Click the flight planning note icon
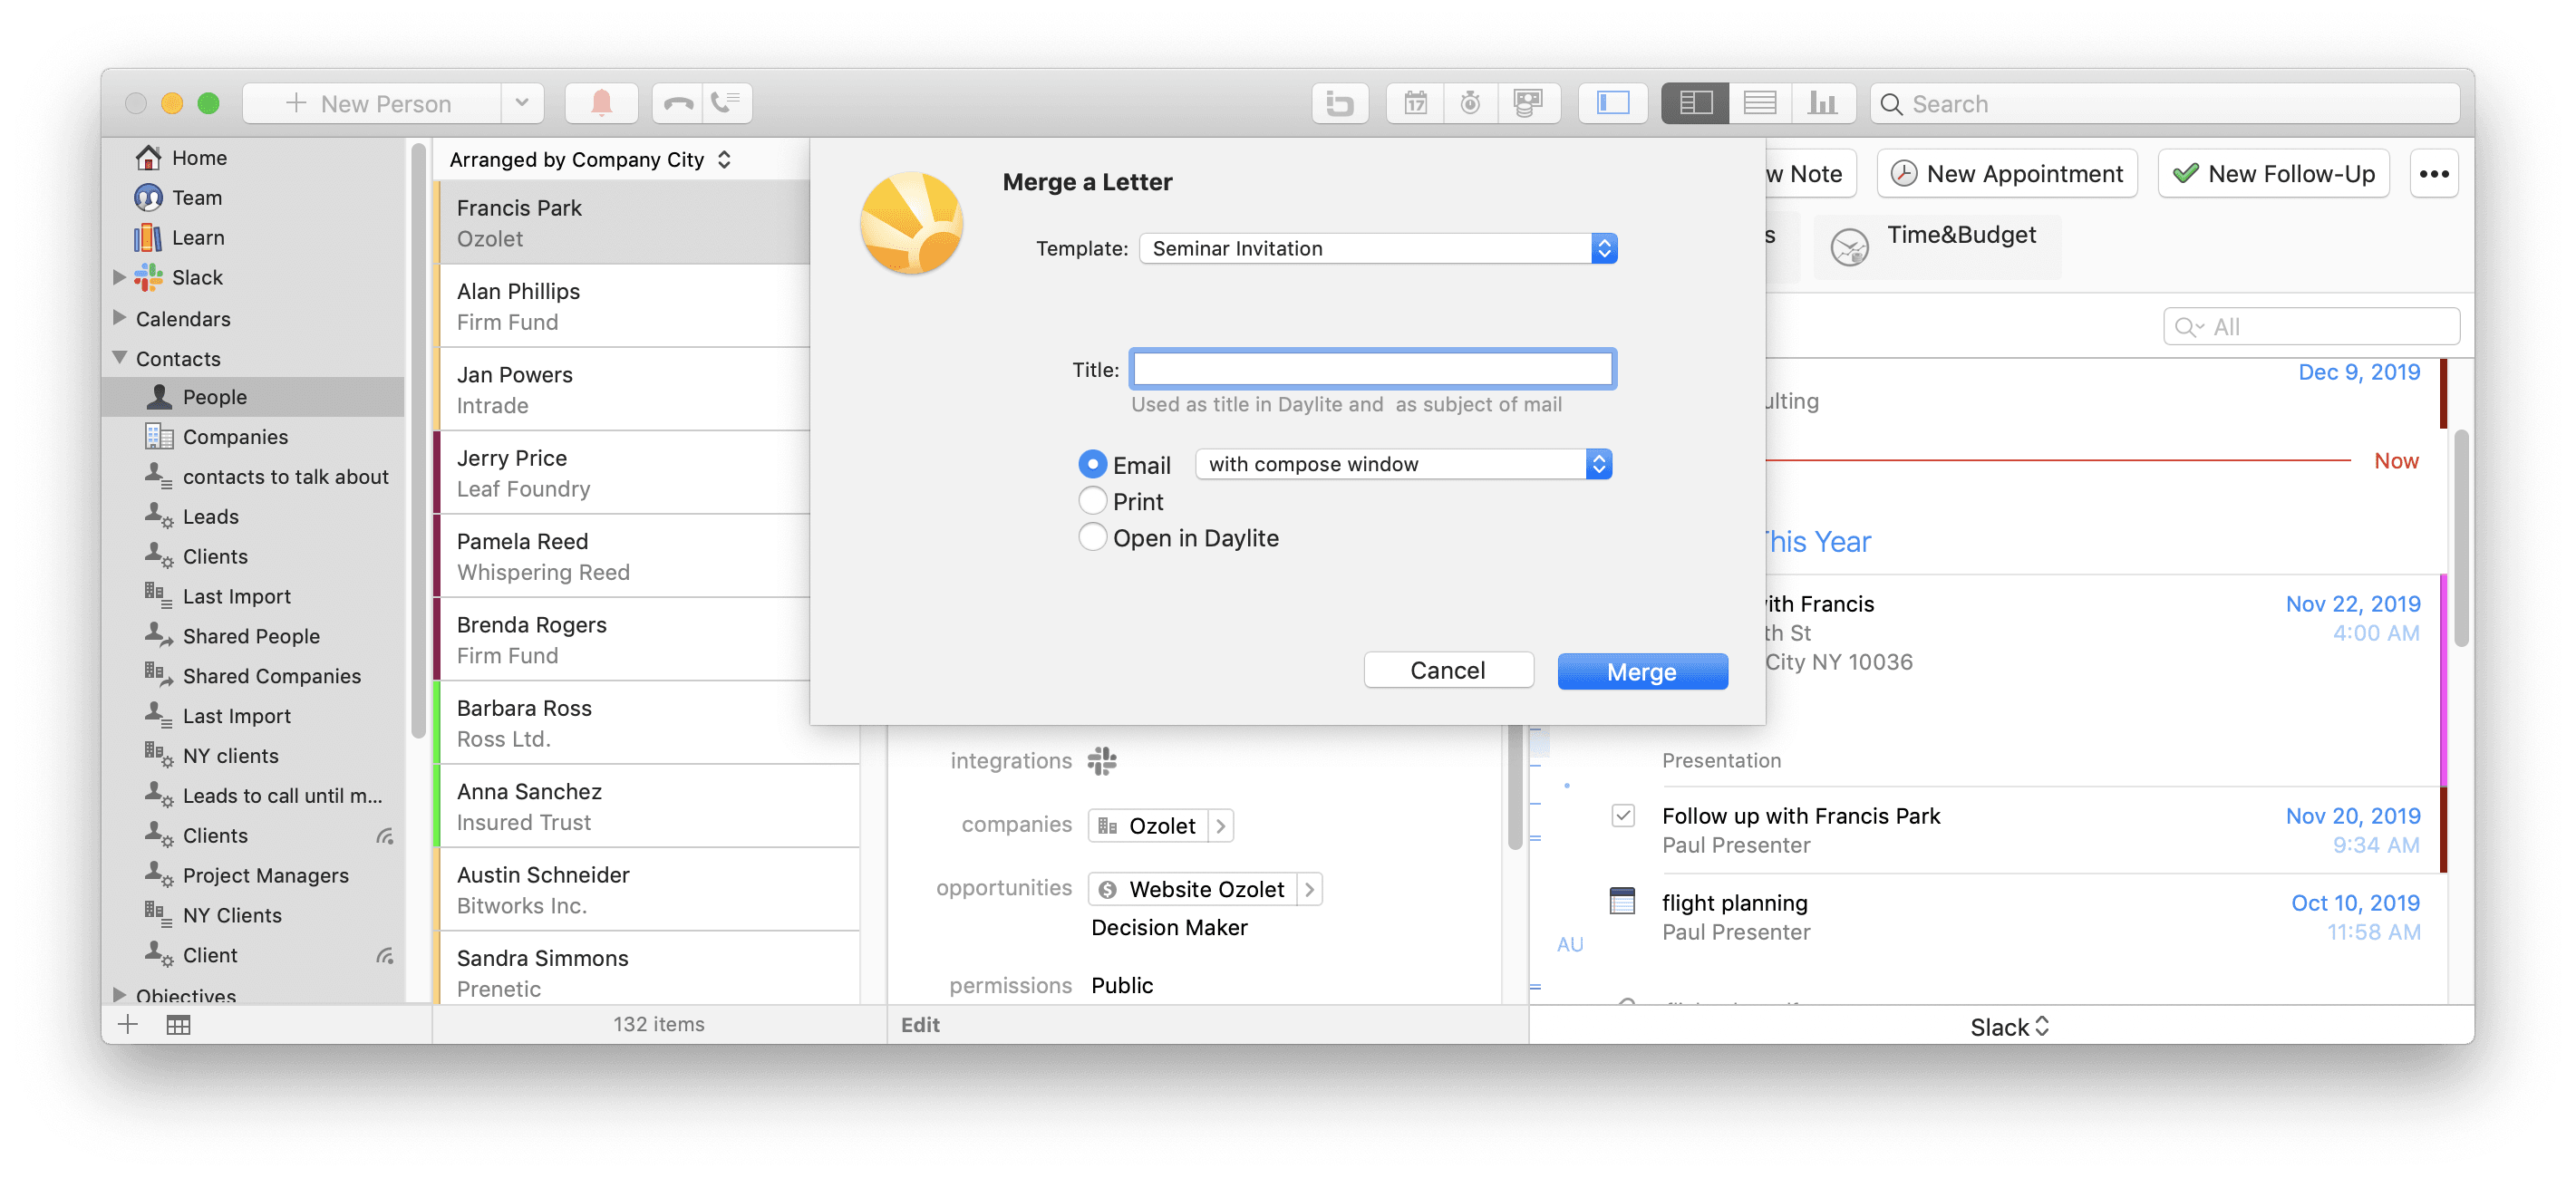The image size is (2576, 1178). point(1622,901)
